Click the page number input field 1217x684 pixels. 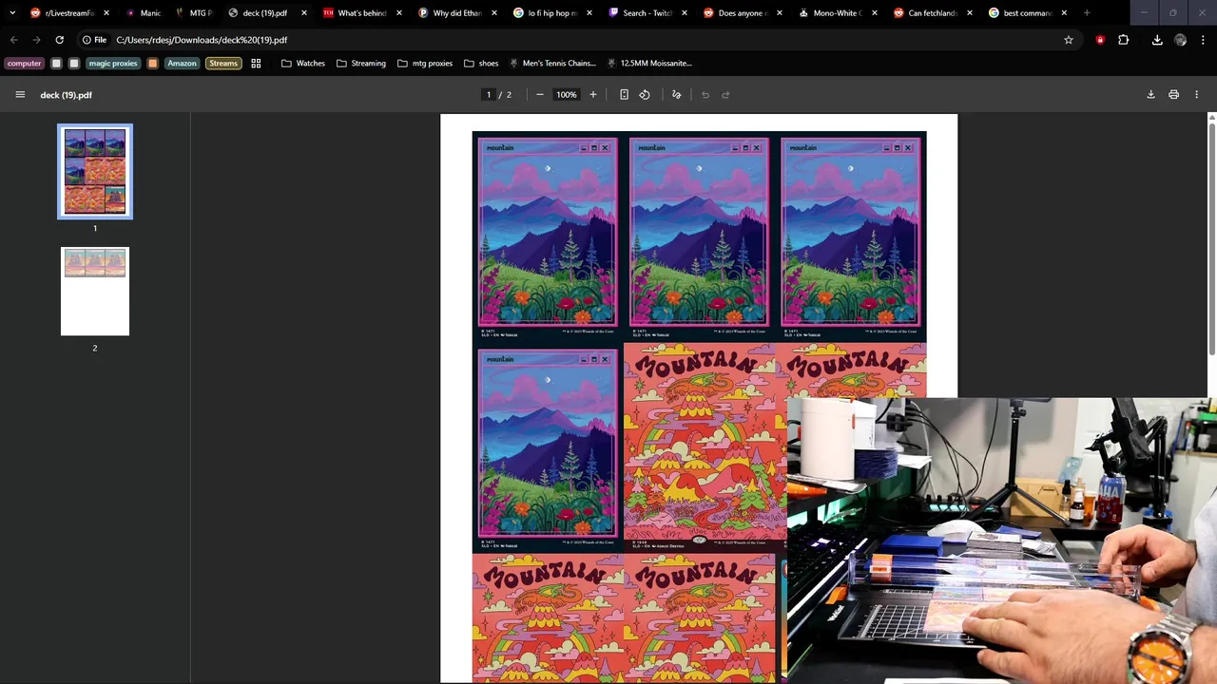489,95
